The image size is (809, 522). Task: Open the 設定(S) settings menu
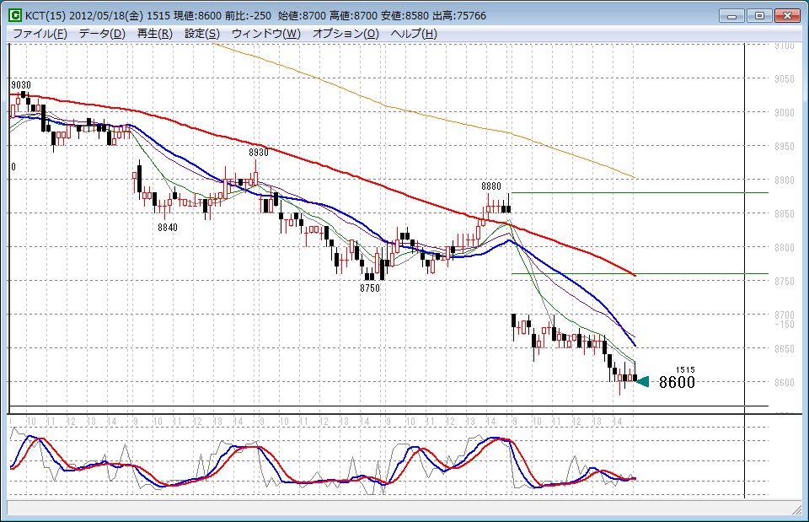pos(202,34)
